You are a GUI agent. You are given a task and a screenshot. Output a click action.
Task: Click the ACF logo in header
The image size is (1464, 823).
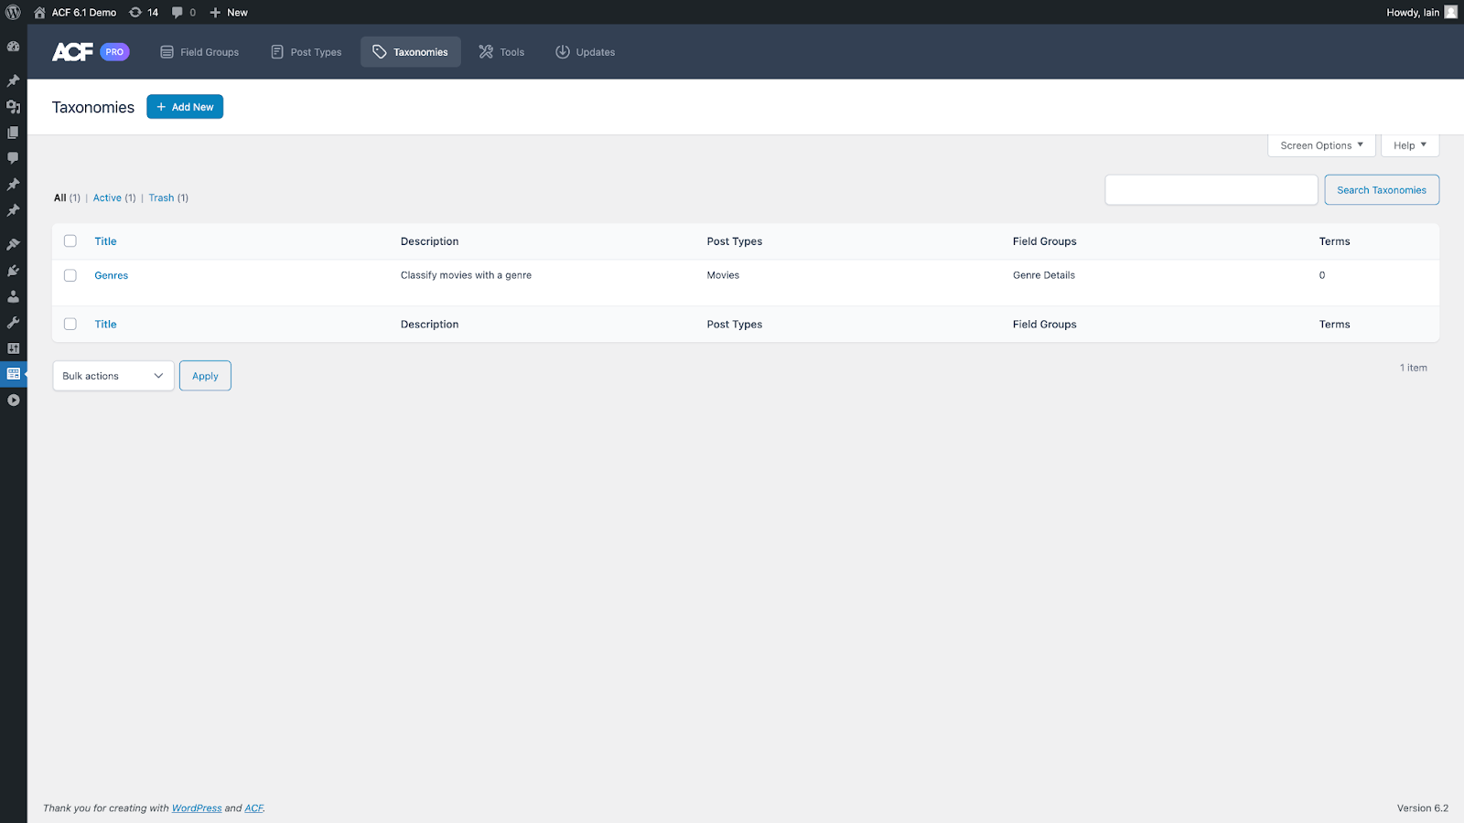(72, 52)
